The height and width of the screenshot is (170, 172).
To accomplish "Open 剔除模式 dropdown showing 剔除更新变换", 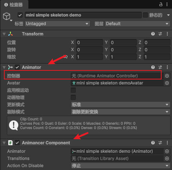I will 121,112.
